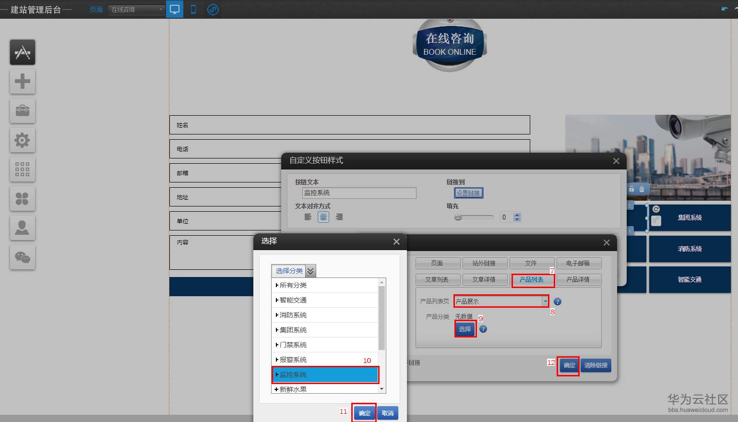
Task: Open the 选择分类 dropdown
Action: 294,271
